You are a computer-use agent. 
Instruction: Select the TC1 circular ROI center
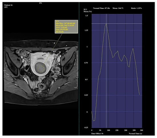coord(41,69)
